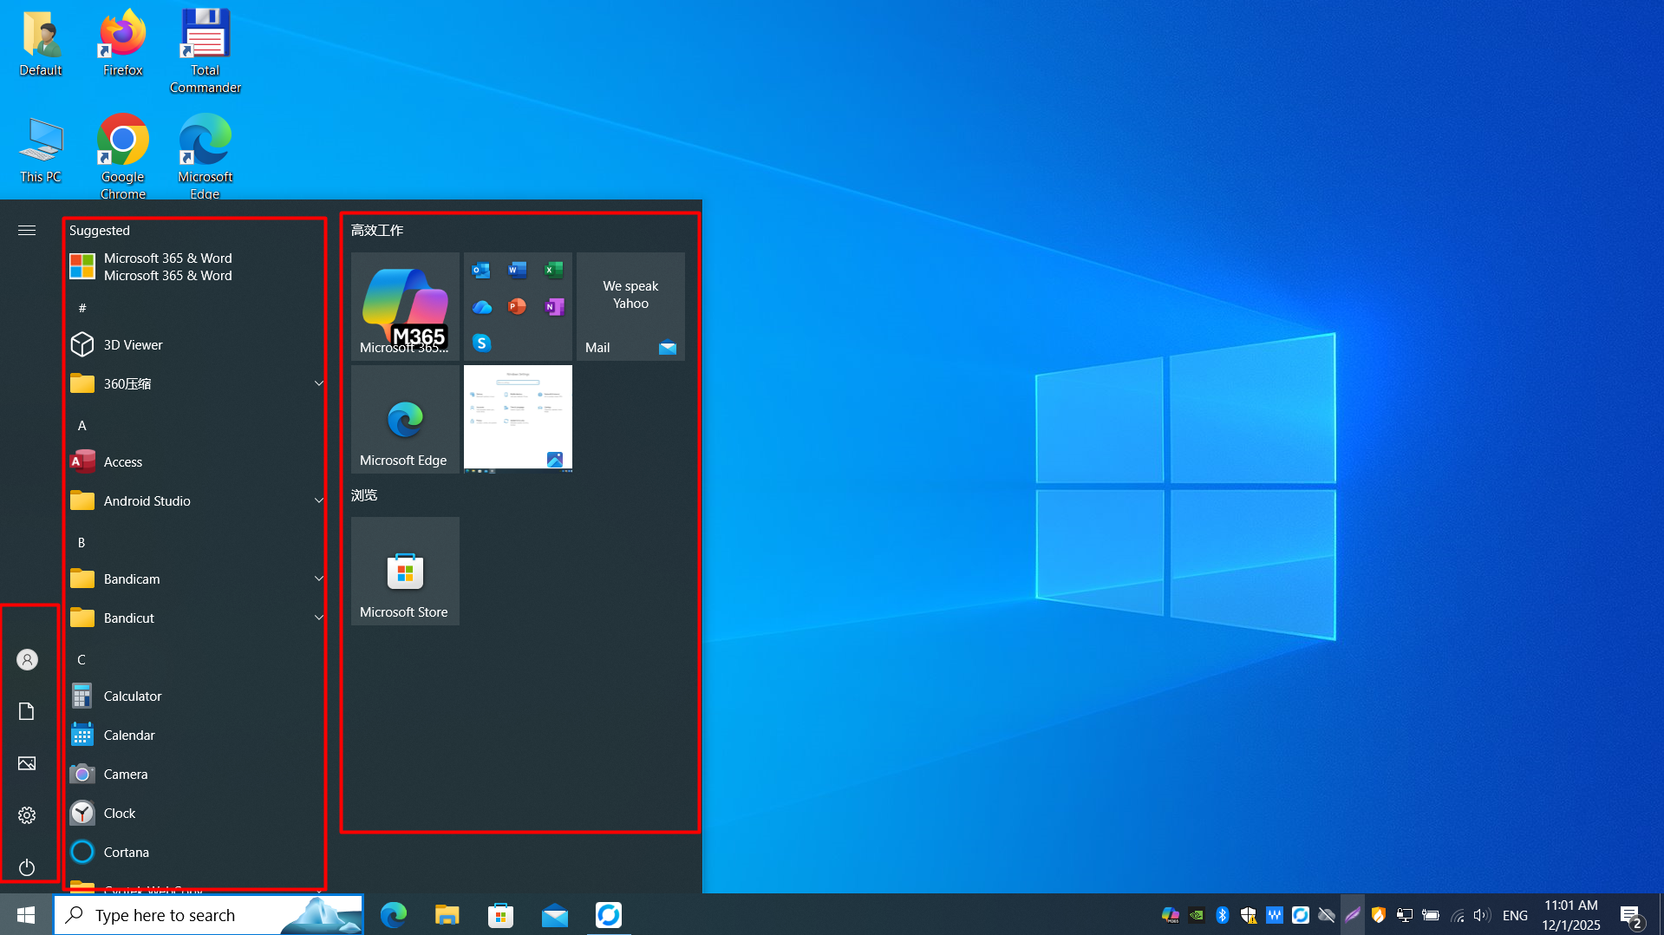Select the Firefox desktop shortcut
The height and width of the screenshot is (935, 1664).
tap(122, 43)
